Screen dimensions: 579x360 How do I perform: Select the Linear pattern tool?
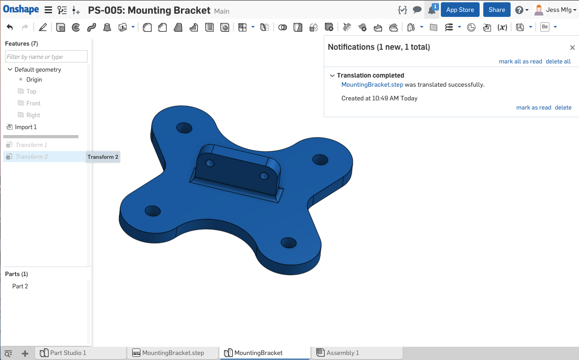click(243, 27)
